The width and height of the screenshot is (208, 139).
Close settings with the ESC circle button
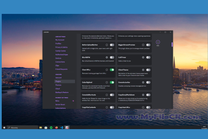pos(158,42)
